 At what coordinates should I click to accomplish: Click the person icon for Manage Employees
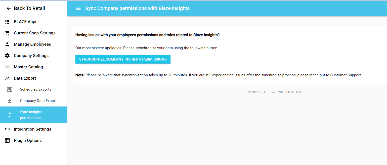pos(7,44)
